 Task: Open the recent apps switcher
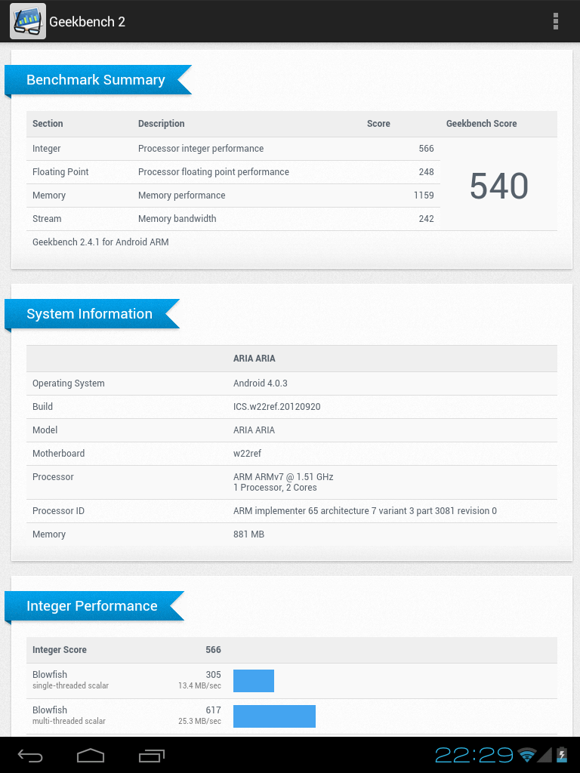pos(152,754)
